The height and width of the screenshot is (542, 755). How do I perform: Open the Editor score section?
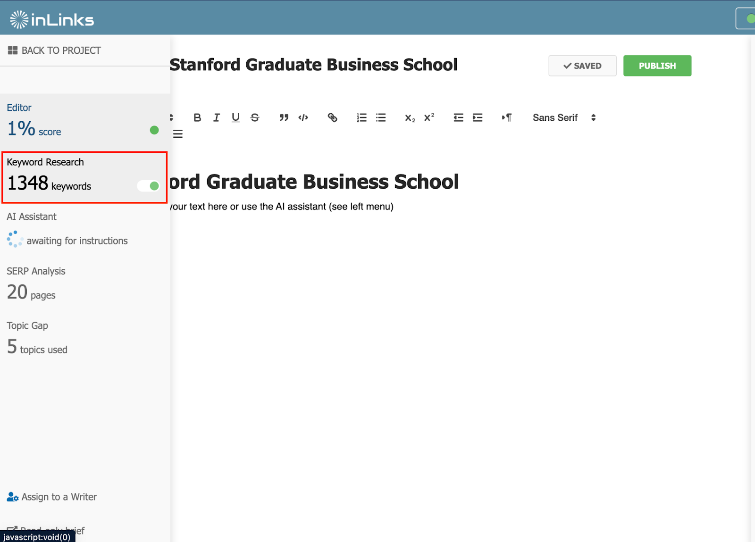pyautogui.click(x=85, y=121)
